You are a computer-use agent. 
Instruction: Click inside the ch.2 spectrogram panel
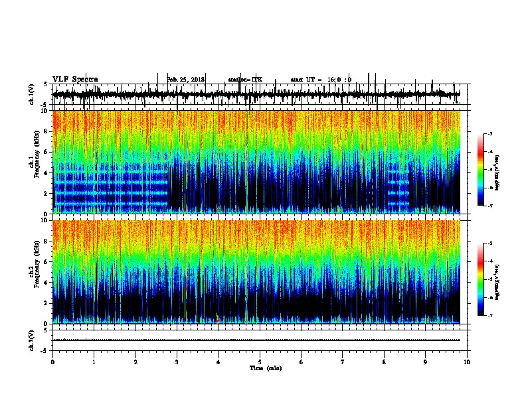pos(256,272)
